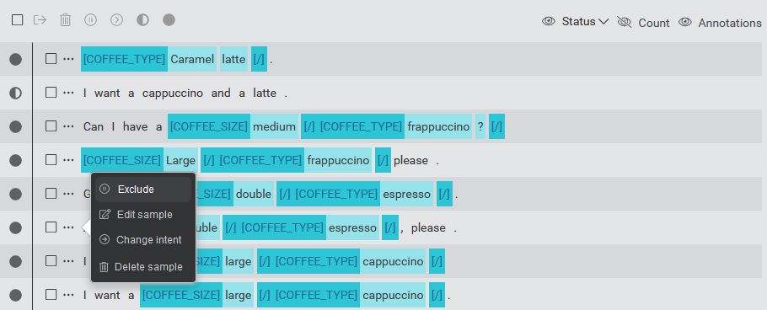Click the status circle of the double espresso row ending with period

click(16, 194)
